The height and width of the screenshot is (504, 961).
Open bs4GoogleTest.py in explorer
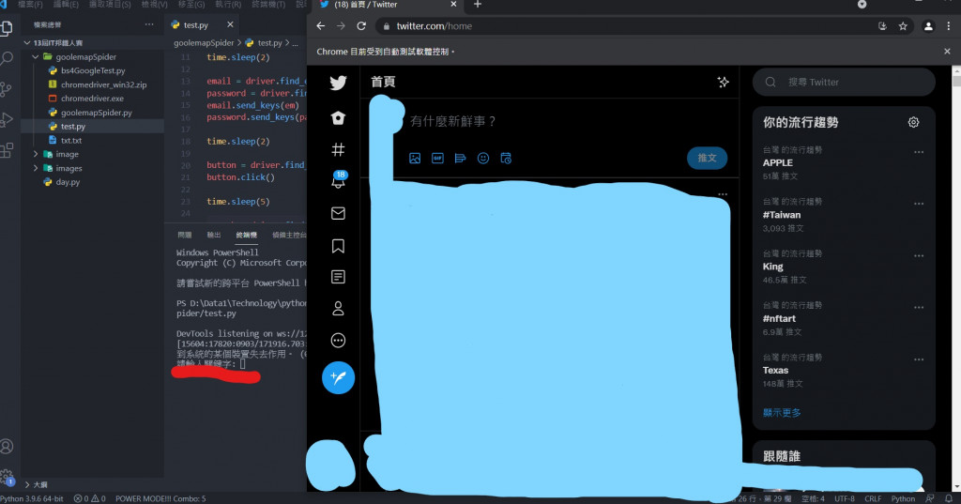pyautogui.click(x=93, y=70)
